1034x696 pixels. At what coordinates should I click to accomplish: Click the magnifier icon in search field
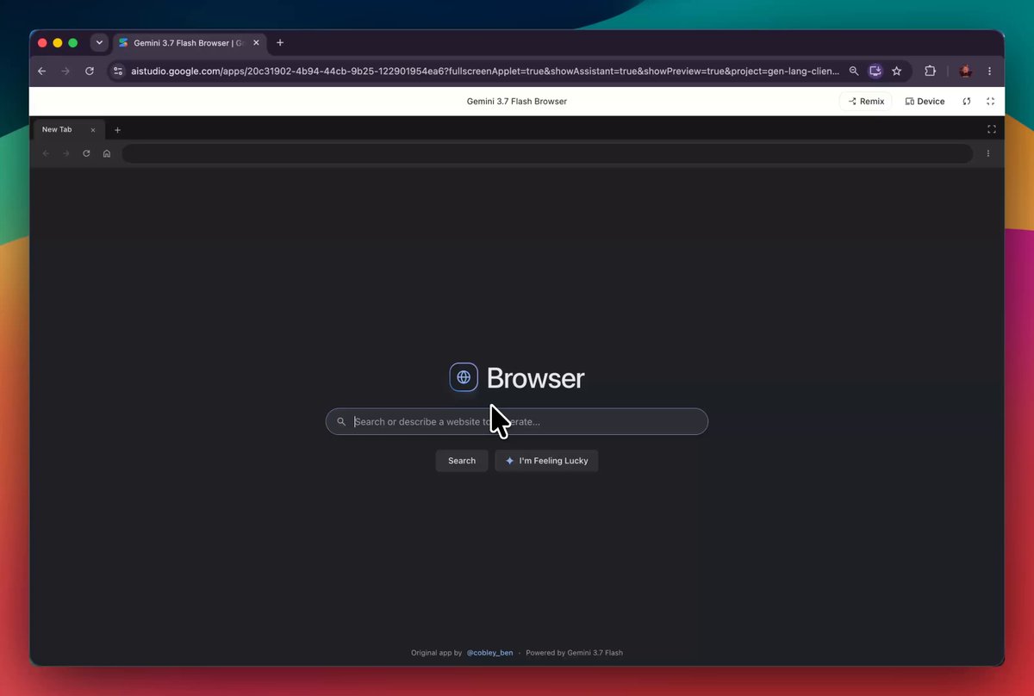pyautogui.click(x=341, y=422)
